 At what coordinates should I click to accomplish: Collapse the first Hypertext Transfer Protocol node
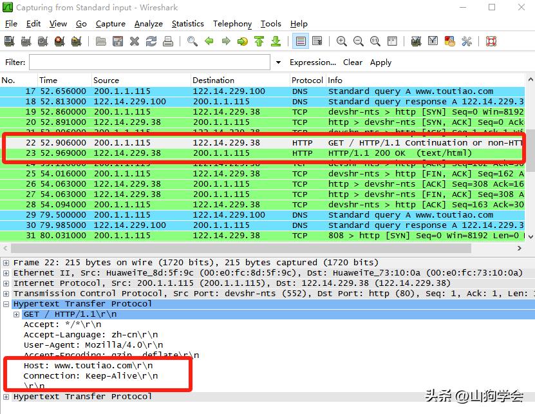pyautogui.click(x=6, y=304)
